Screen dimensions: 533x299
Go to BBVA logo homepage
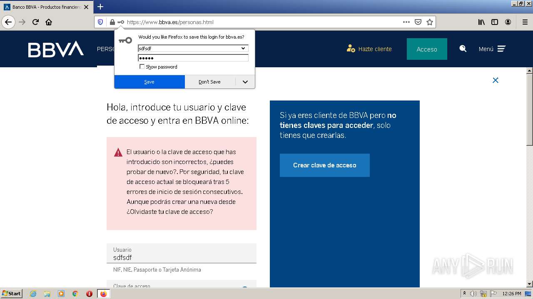point(56,49)
